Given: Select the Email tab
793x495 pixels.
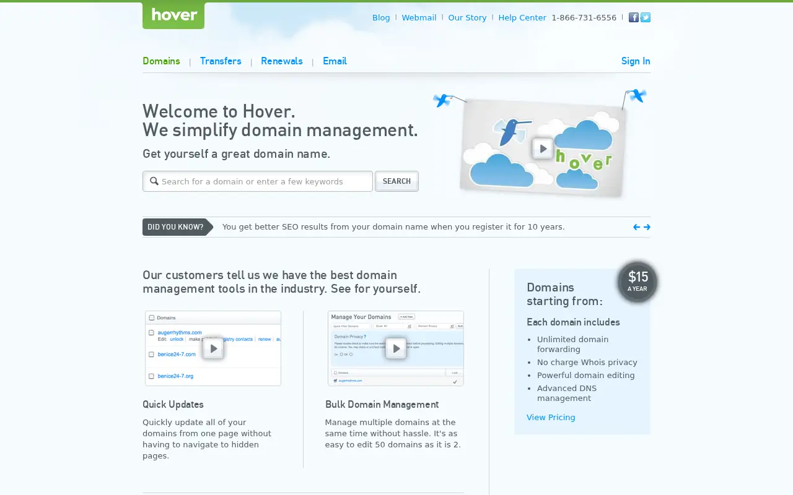Looking at the screenshot, I should coord(335,61).
